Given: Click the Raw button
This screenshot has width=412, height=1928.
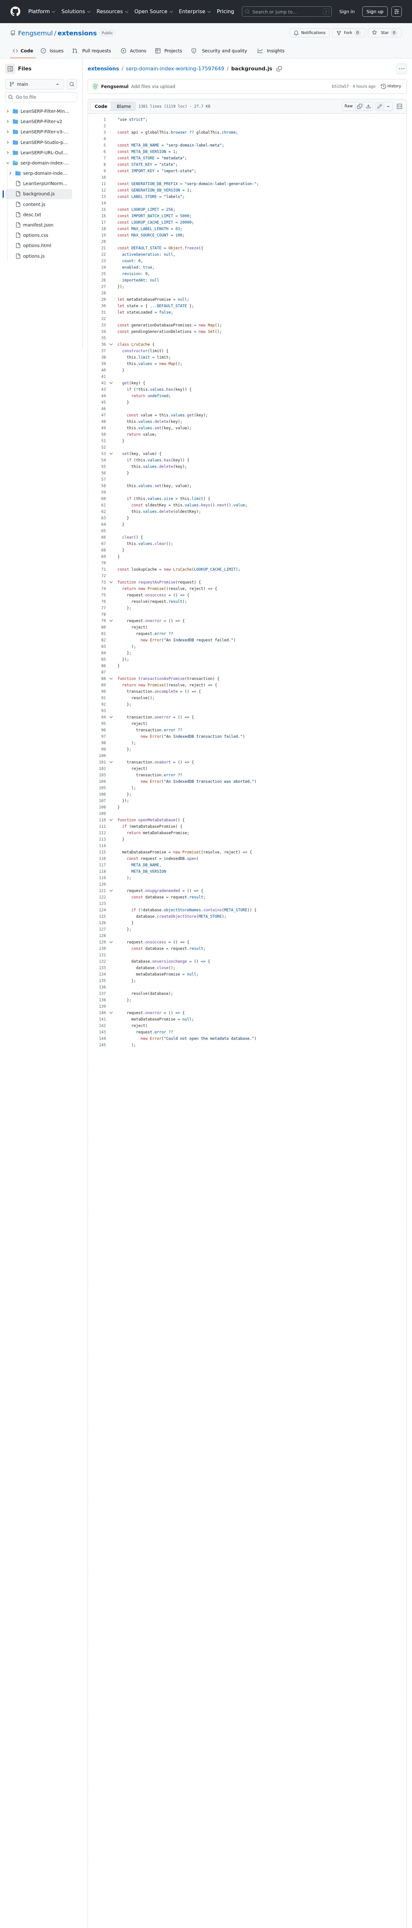Looking at the screenshot, I should (348, 106).
